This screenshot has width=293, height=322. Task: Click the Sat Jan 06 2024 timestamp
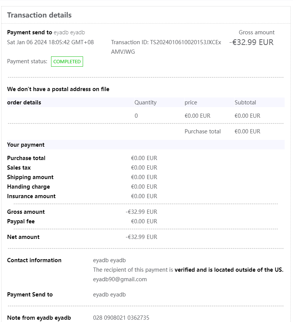[50, 42]
